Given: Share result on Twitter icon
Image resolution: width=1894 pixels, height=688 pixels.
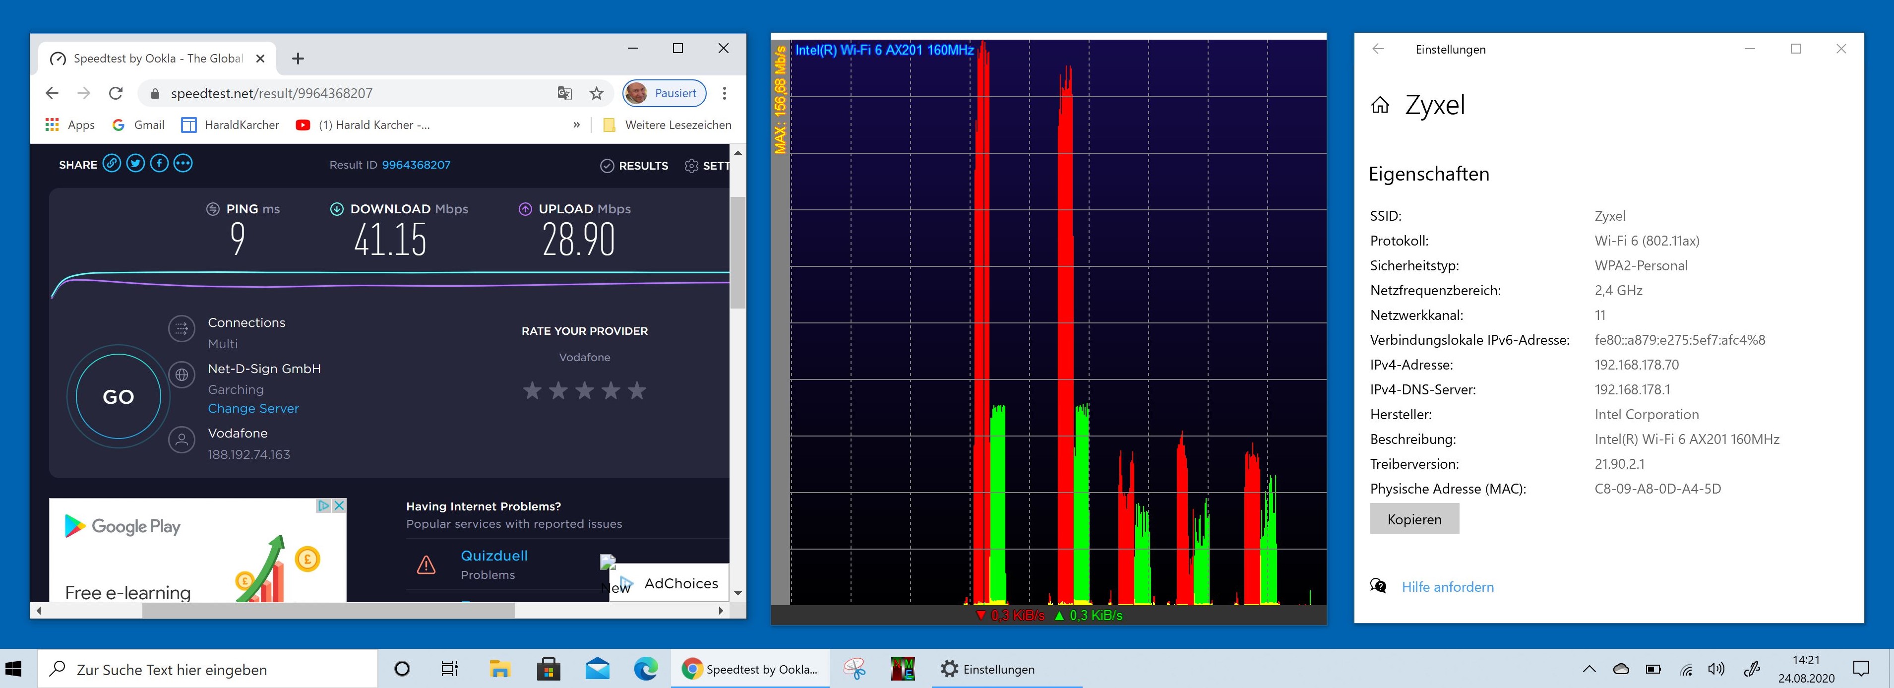Looking at the screenshot, I should pos(135,164).
